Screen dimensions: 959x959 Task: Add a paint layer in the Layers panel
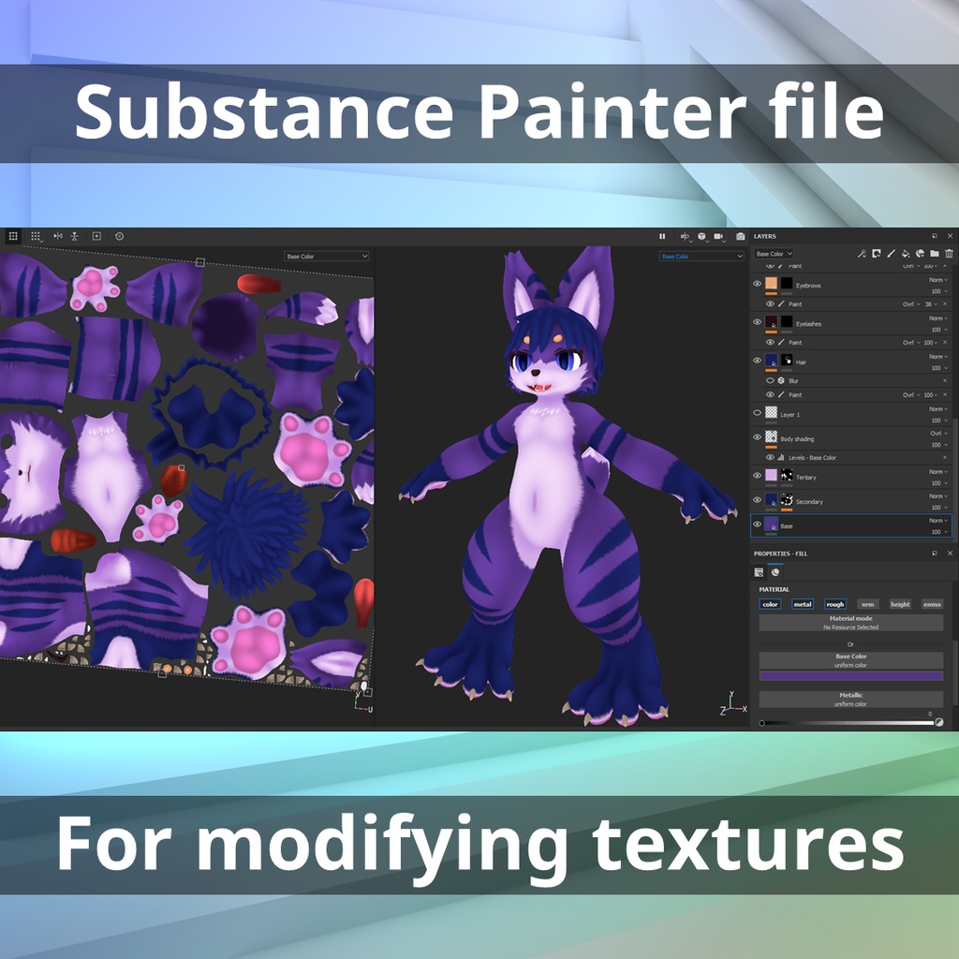(x=890, y=255)
